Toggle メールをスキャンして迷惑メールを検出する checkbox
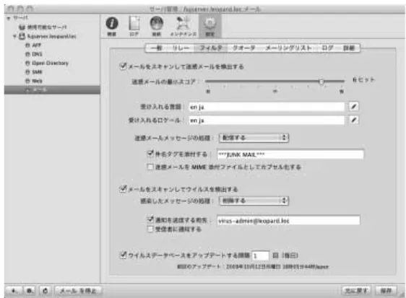406x298 pixels. (x=123, y=66)
